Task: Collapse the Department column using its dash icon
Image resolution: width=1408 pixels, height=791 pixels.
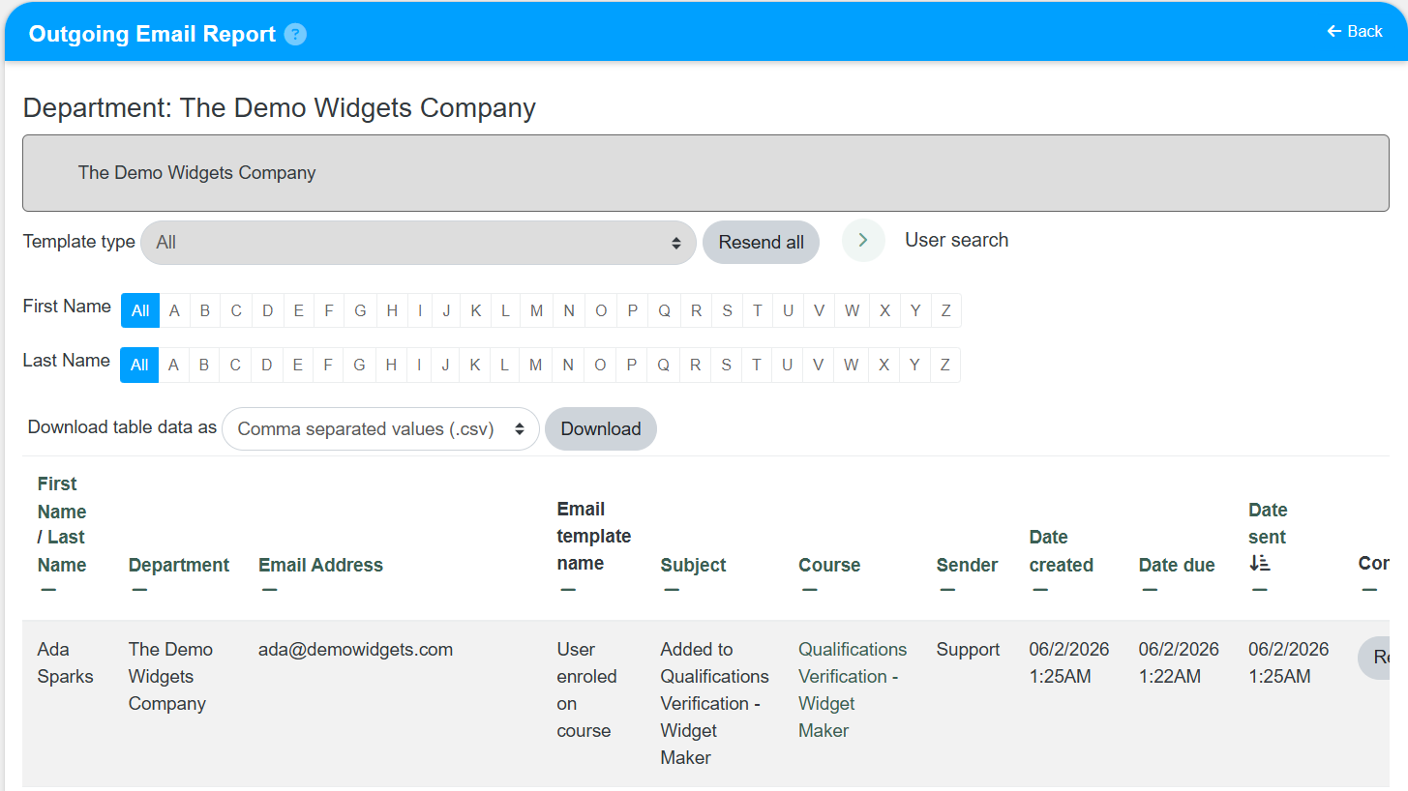Action: [139, 590]
